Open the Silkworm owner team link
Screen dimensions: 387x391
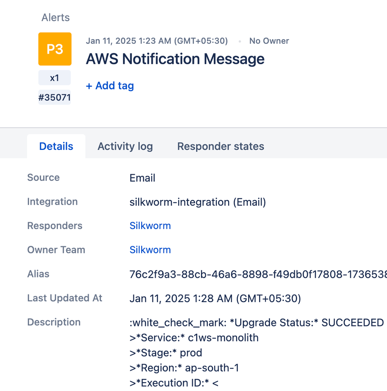150,250
